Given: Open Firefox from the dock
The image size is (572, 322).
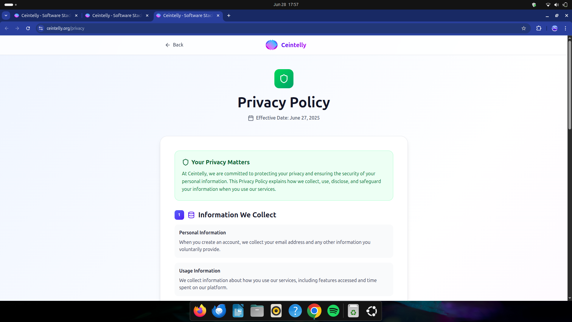Looking at the screenshot, I should (x=200, y=311).
